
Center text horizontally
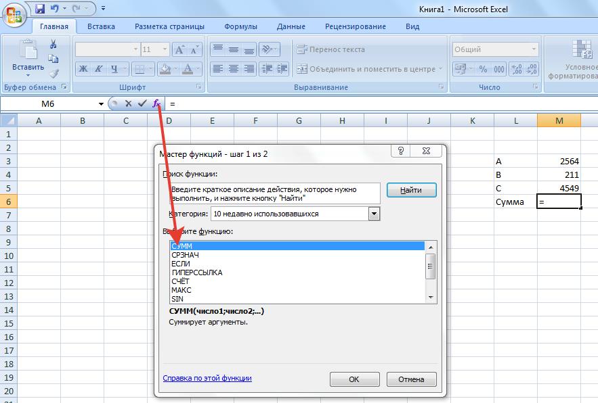(x=234, y=69)
